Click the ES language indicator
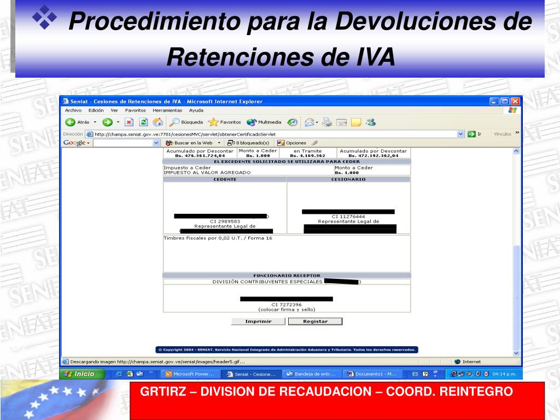This screenshot has height=420, width=560. [415, 374]
